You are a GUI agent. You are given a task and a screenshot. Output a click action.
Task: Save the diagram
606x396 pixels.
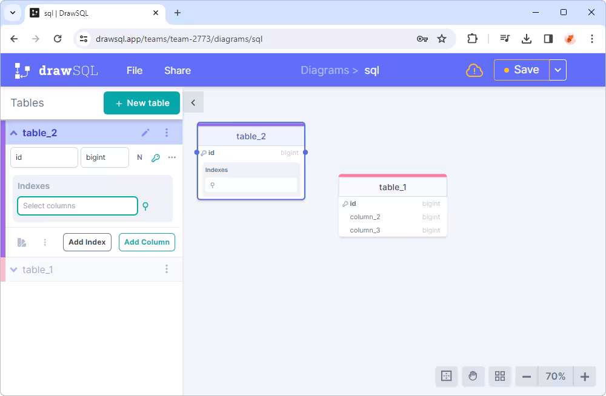pyautogui.click(x=522, y=70)
